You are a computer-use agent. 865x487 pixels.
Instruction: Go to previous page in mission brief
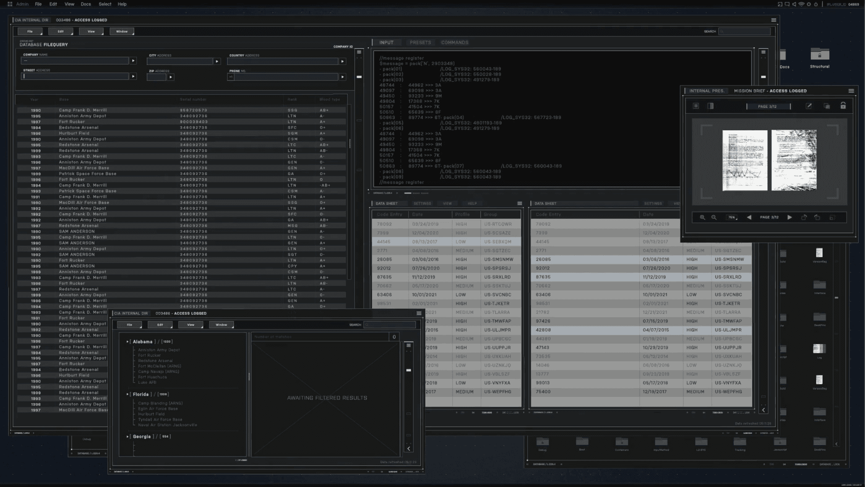[749, 218]
